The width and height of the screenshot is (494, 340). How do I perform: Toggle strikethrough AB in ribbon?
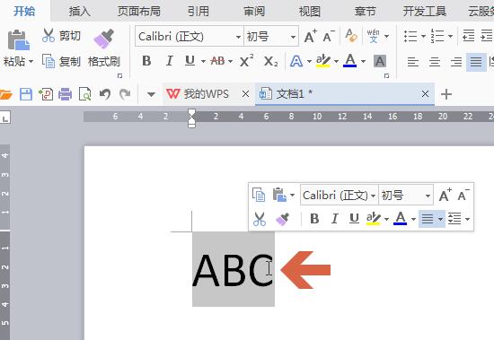(x=218, y=61)
